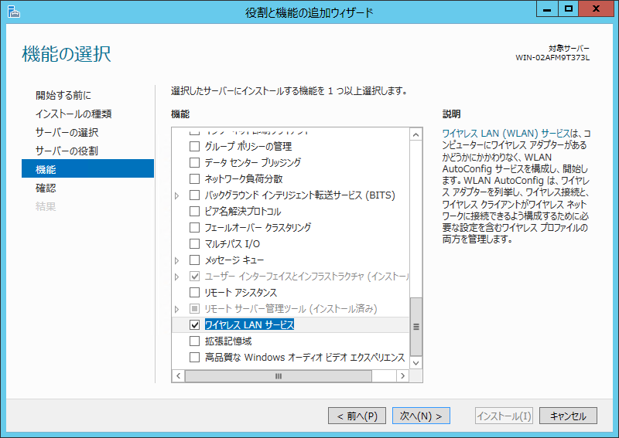
Task: Click server name WIN-02AFM9T373L
Action: point(552,58)
